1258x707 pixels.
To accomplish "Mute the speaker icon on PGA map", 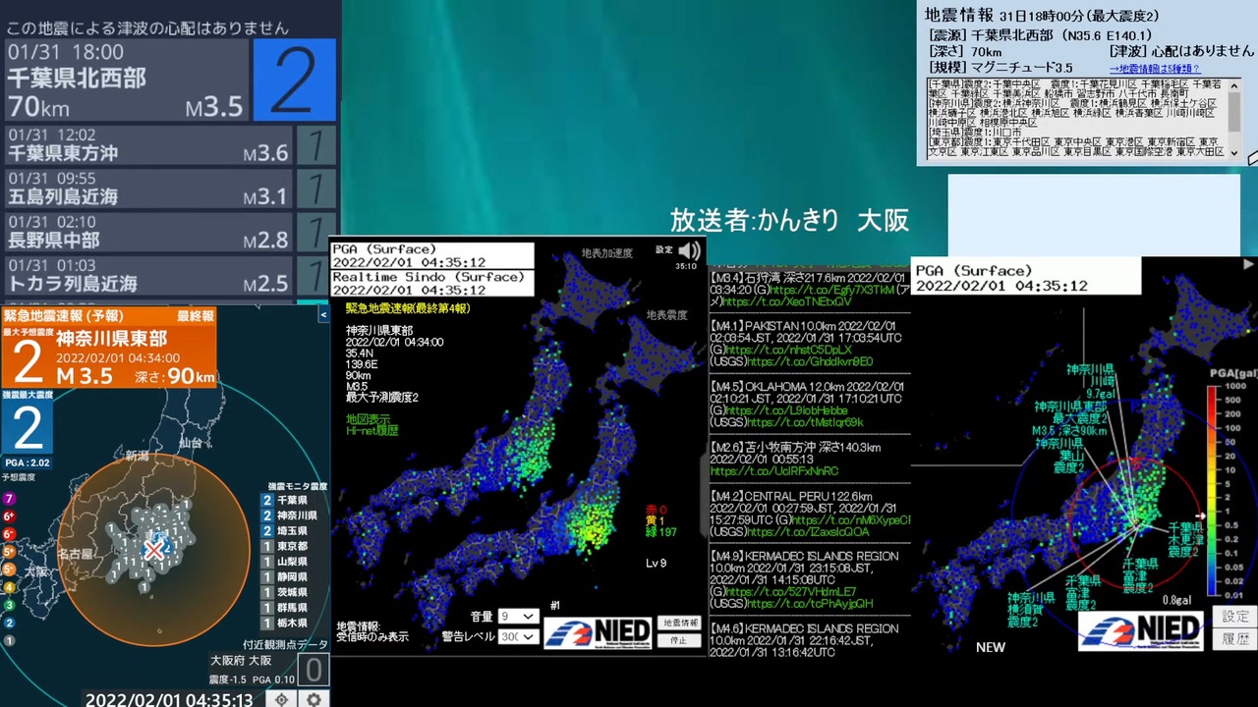I will 689,250.
